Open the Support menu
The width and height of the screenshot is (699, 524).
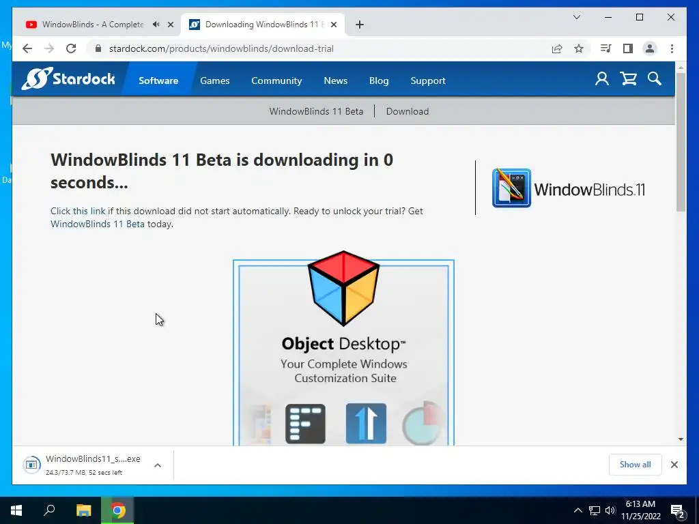[428, 81]
